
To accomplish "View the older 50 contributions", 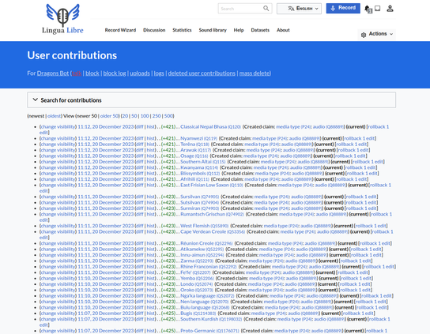I will (109, 116).
